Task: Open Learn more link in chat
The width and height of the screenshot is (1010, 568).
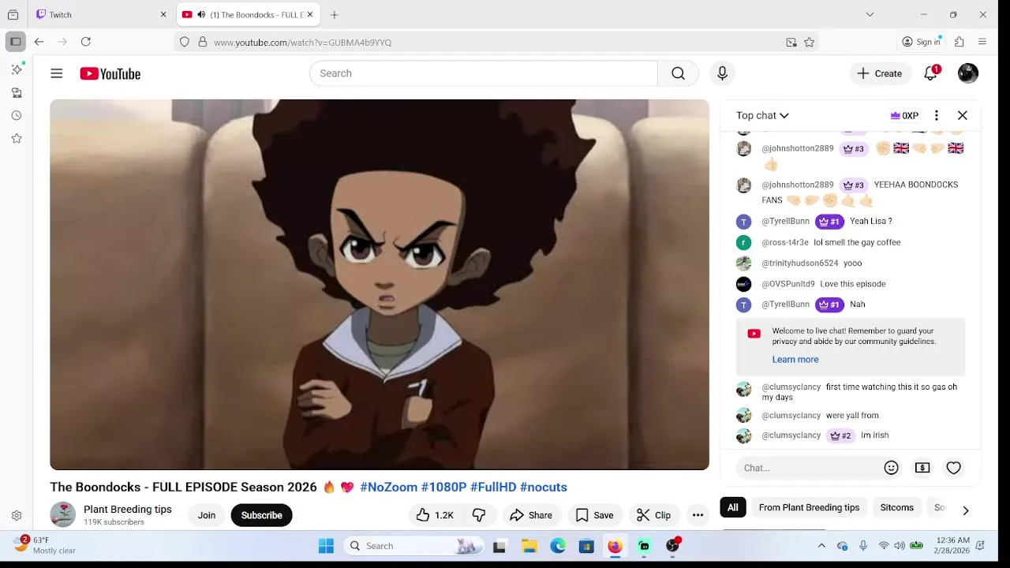Action: 795,360
